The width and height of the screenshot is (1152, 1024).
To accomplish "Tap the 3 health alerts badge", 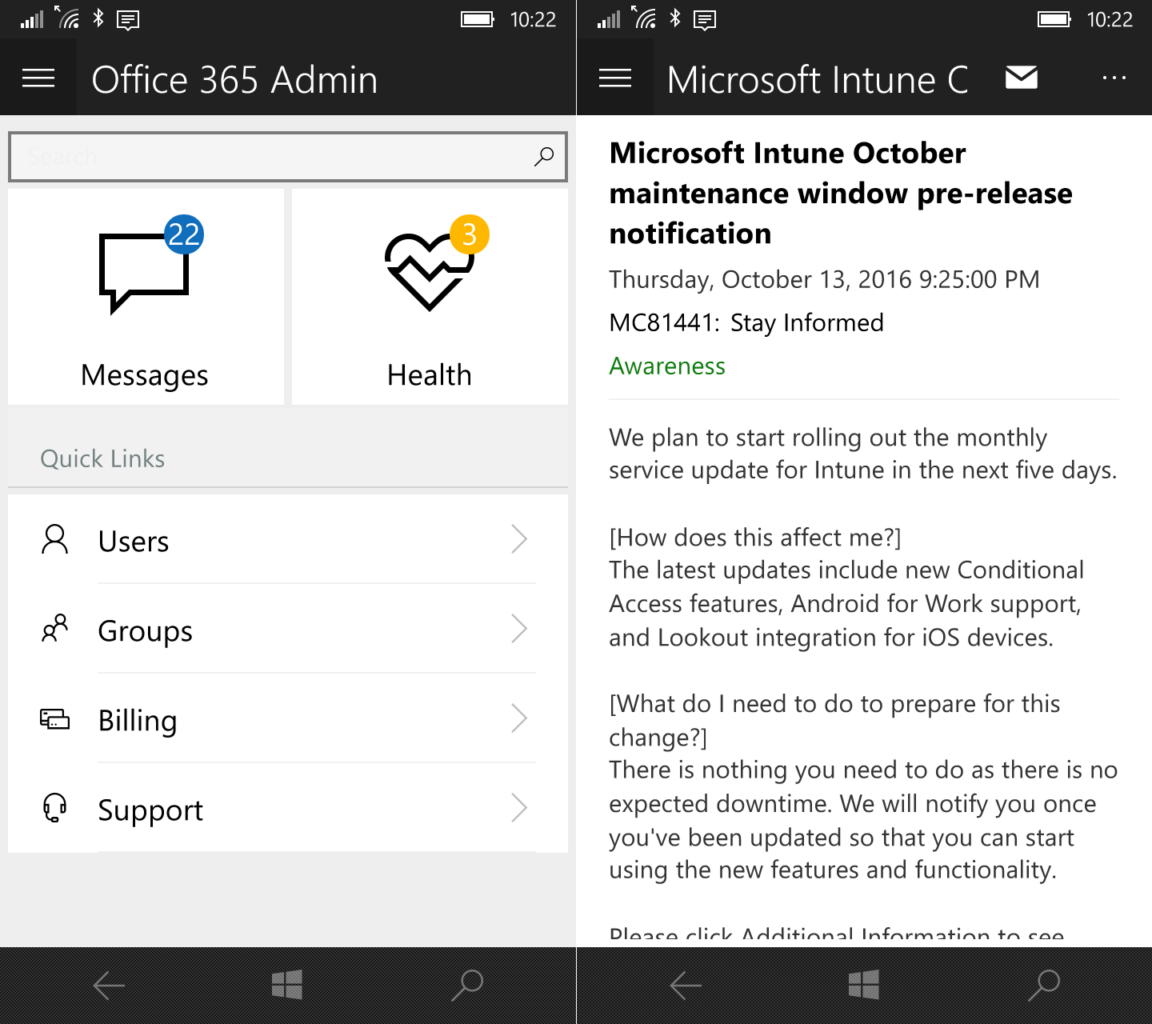I will [470, 234].
